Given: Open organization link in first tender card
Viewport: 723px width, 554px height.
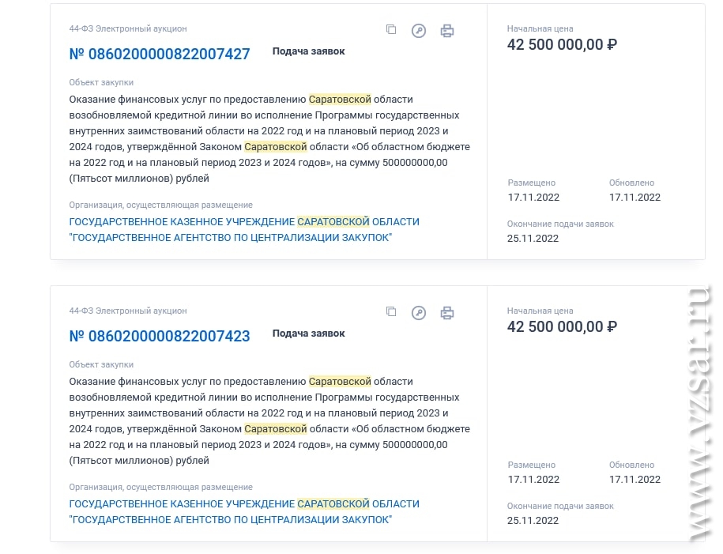Looking at the screenshot, I should [x=244, y=230].
